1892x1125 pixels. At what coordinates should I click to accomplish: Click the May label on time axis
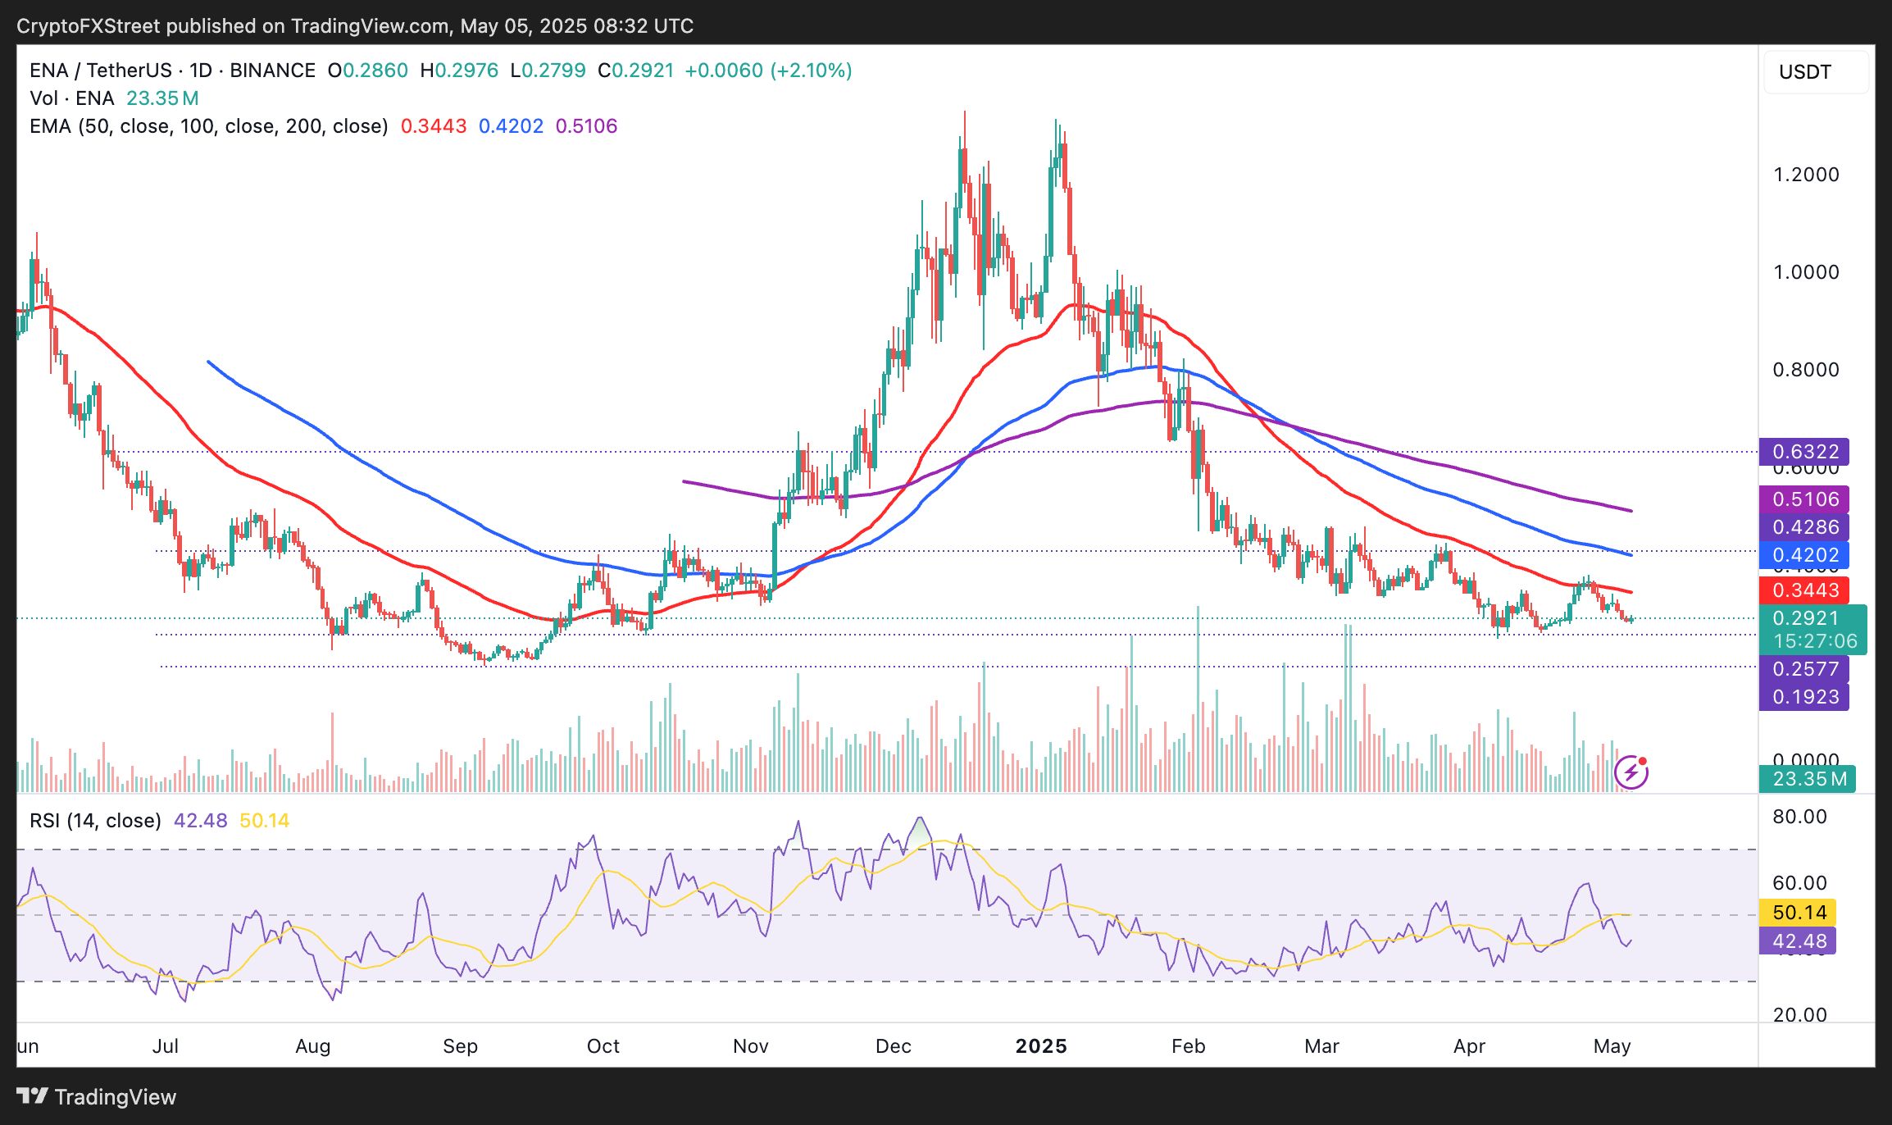click(x=1612, y=1046)
